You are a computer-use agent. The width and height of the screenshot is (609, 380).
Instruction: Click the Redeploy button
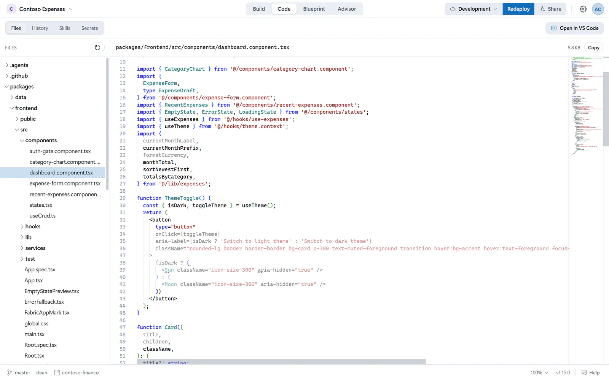[x=518, y=9]
